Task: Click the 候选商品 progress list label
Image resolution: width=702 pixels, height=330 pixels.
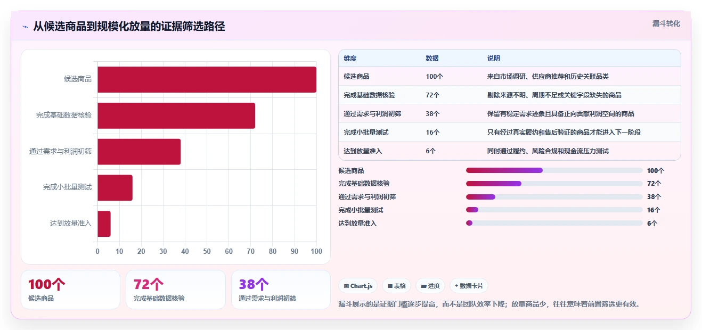Action: (x=352, y=171)
